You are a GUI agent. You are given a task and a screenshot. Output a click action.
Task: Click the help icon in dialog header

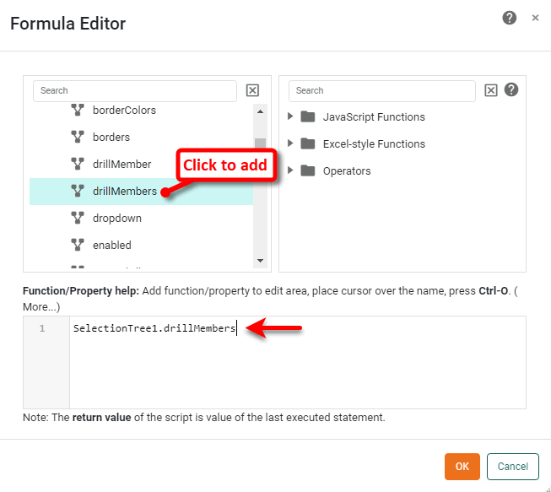point(510,18)
